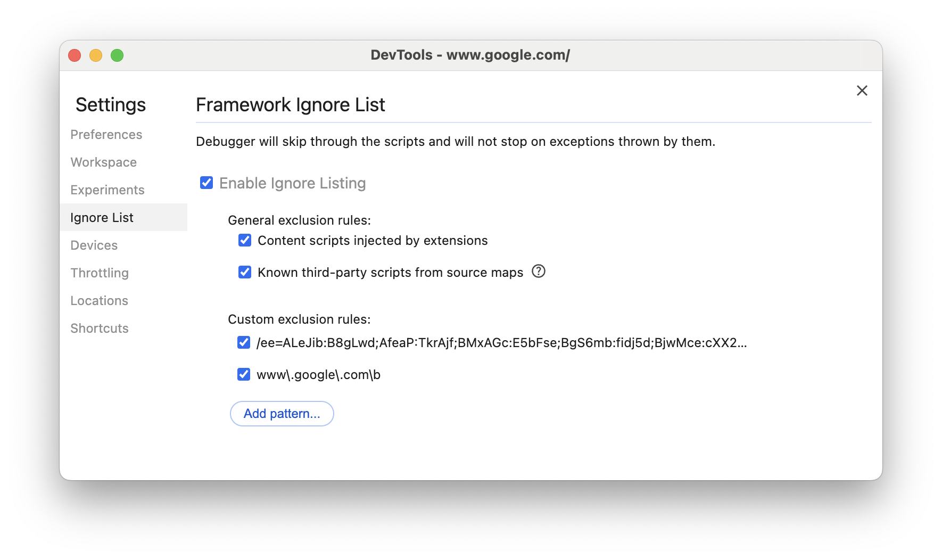942x559 pixels.
Task: Click the www\.google\.com\b pattern text to edit
Action: click(319, 374)
